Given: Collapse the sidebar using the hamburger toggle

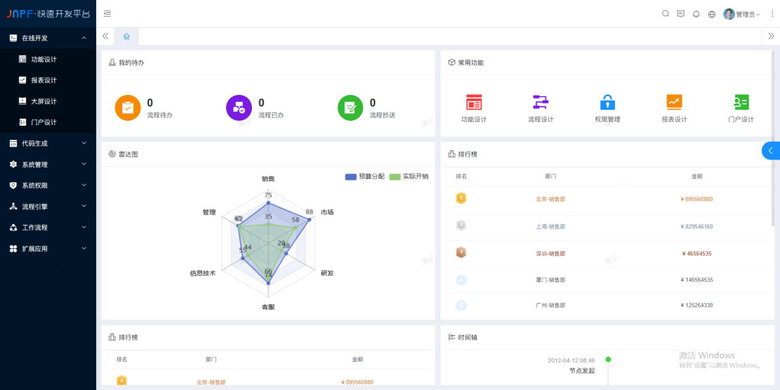Looking at the screenshot, I should click(x=107, y=12).
